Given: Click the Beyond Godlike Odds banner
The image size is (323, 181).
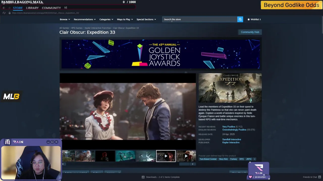Looking at the screenshot, I should (291, 5).
